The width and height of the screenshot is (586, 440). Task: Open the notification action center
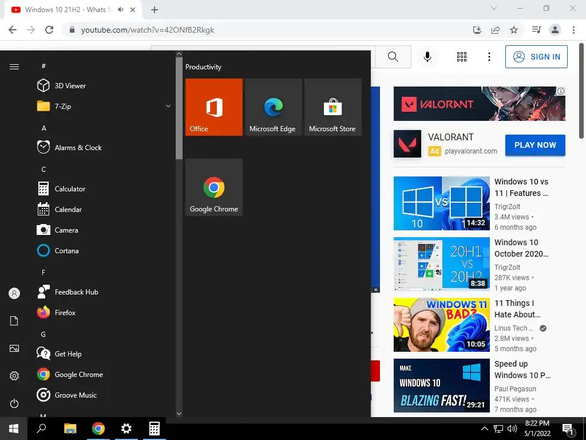coord(568,430)
